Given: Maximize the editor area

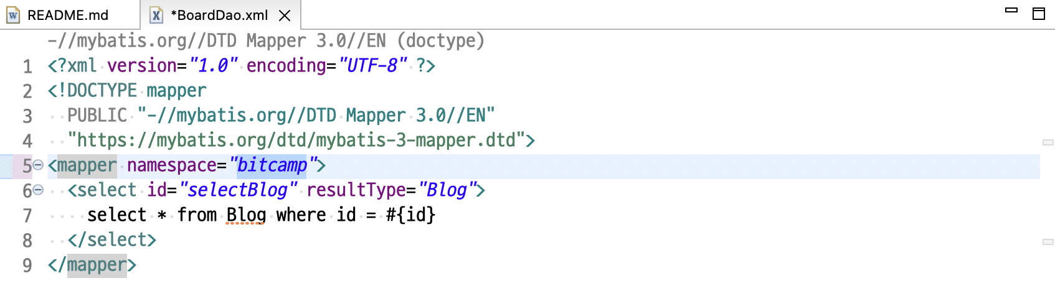Looking at the screenshot, I should coord(1039,14).
